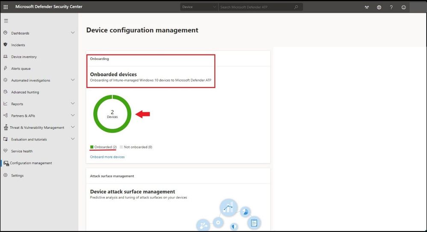Go to Device inventory
427x232 pixels.
click(24, 57)
